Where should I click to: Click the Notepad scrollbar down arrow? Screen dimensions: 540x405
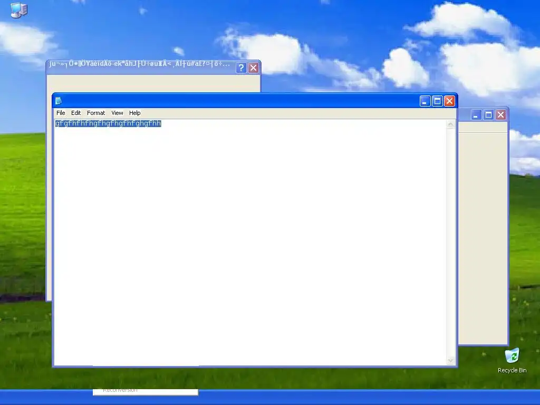(450, 361)
